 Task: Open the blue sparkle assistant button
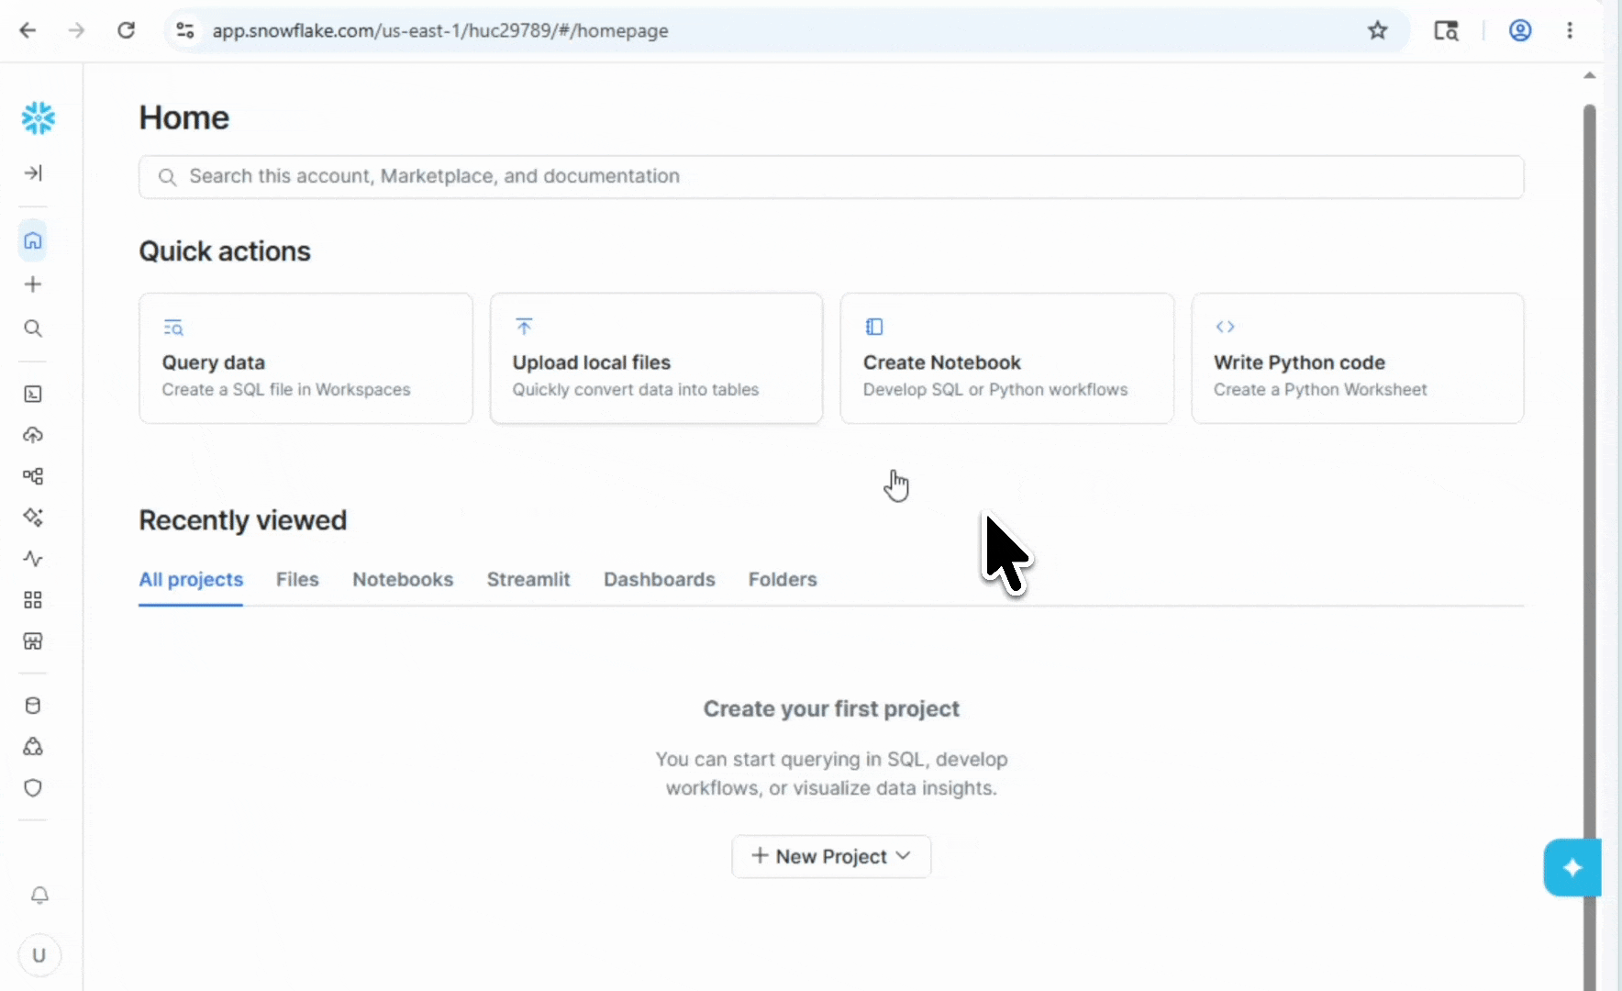(x=1572, y=867)
